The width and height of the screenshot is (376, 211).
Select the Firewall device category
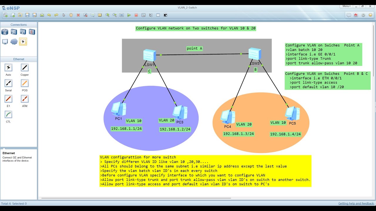32,32
